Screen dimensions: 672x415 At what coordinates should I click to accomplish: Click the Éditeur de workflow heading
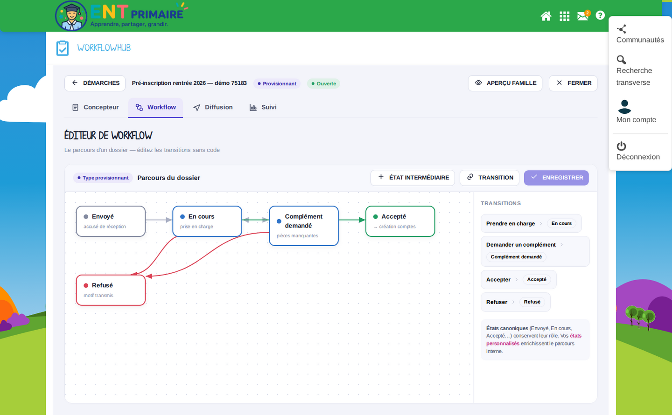click(108, 136)
